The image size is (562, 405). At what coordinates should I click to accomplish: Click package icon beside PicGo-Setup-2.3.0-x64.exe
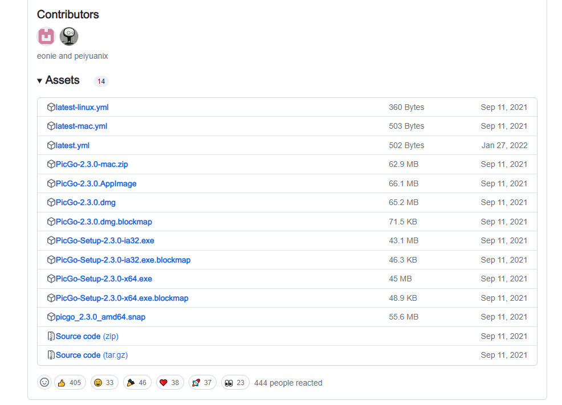pyautogui.click(x=51, y=279)
